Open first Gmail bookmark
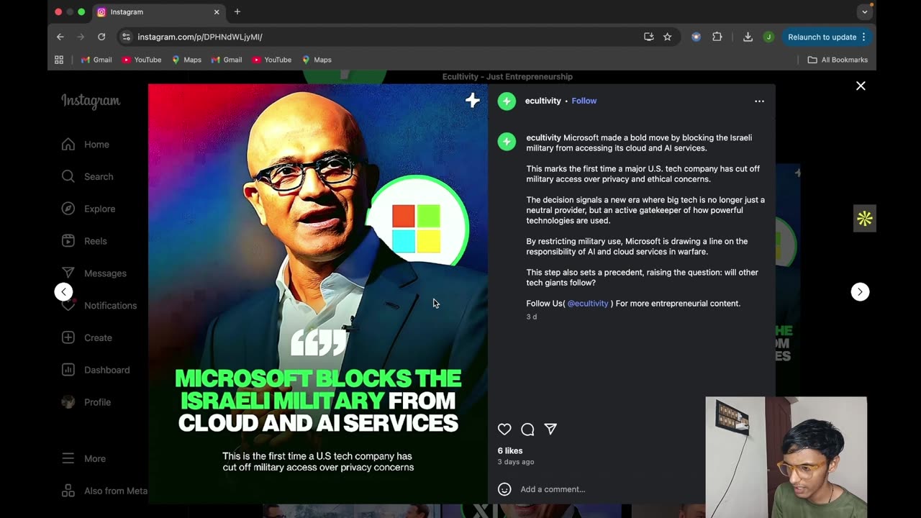The width and height of the screenshot is (921, 518). tap(96, 60)
